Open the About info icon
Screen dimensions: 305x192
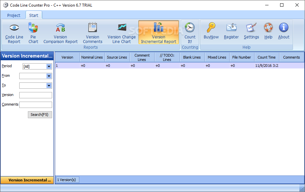pyautogui.click(x=284, y=27)
